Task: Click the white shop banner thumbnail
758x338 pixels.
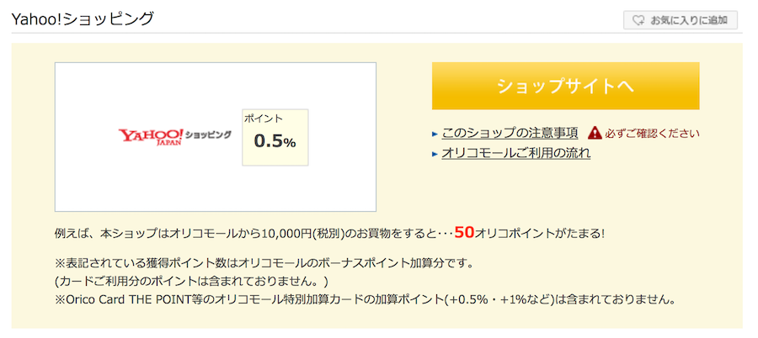Action: [216, 137]
